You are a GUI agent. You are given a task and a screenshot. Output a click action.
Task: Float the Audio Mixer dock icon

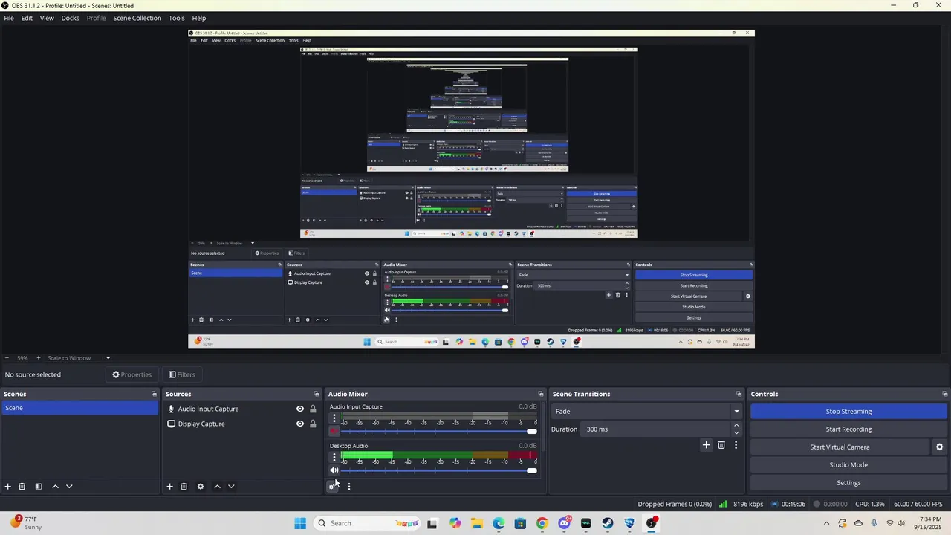tap(541, 394)
